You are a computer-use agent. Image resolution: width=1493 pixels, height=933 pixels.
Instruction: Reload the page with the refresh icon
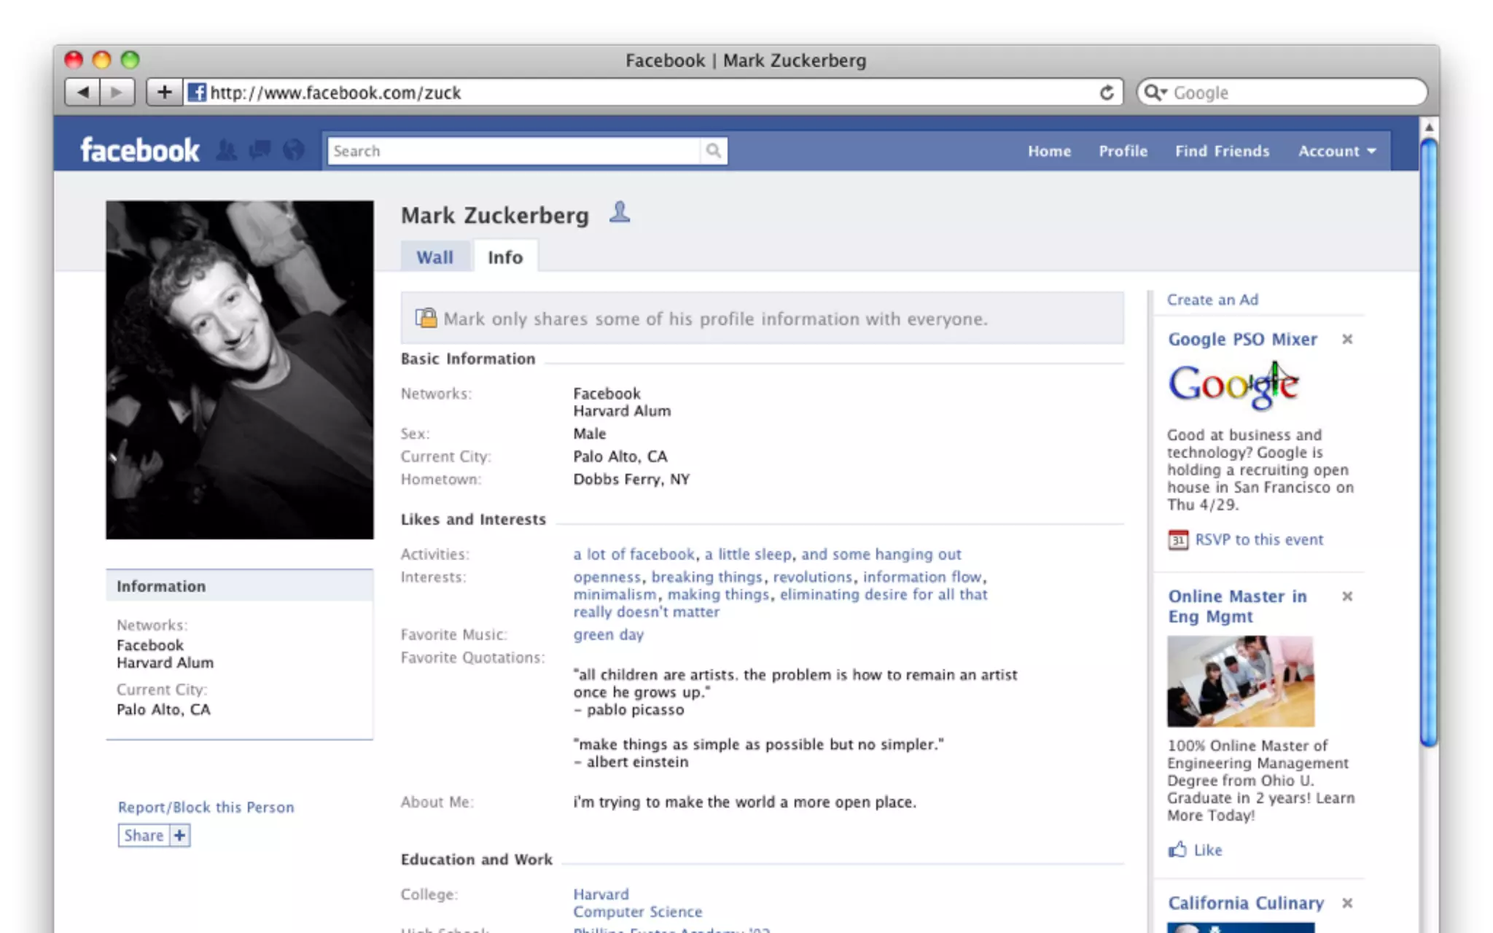point(1107,93)
